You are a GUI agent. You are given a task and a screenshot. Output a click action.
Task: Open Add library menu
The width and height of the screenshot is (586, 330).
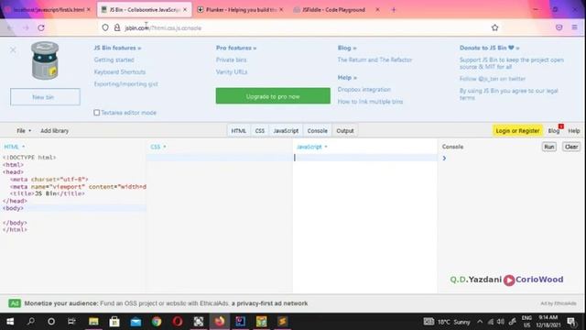point(55,130)
